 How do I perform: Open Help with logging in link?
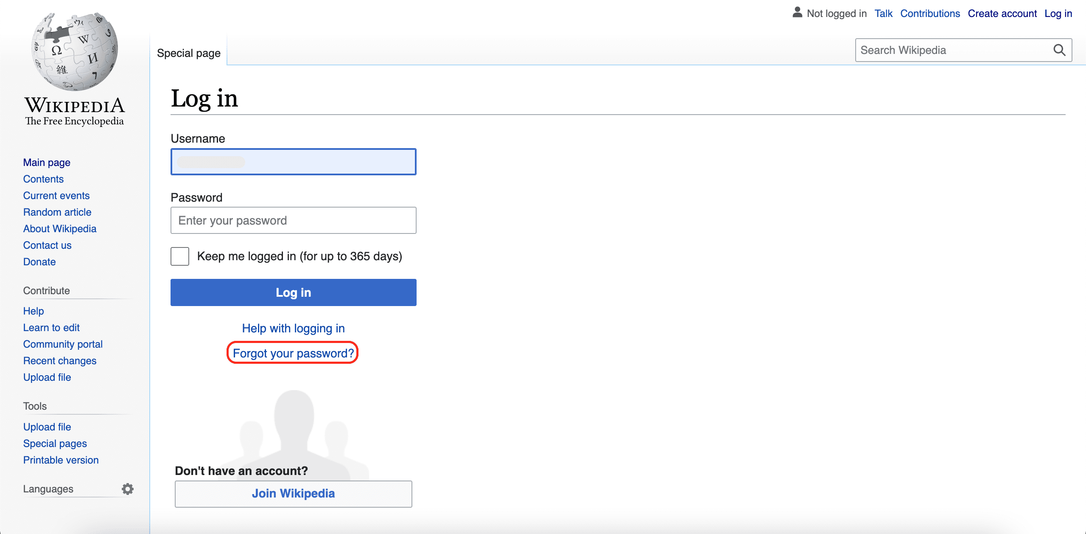tap(293, 328)
